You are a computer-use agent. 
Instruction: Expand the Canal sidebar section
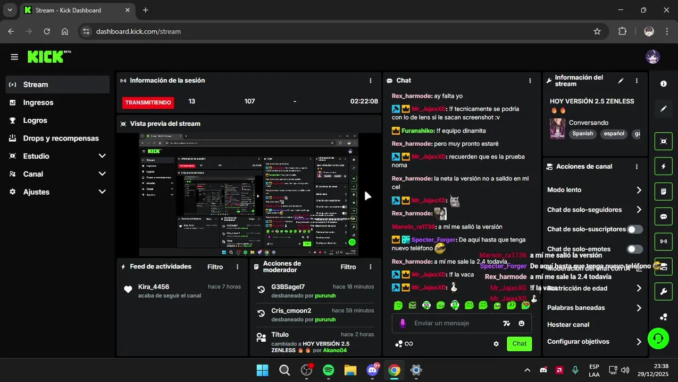point(102,174)
